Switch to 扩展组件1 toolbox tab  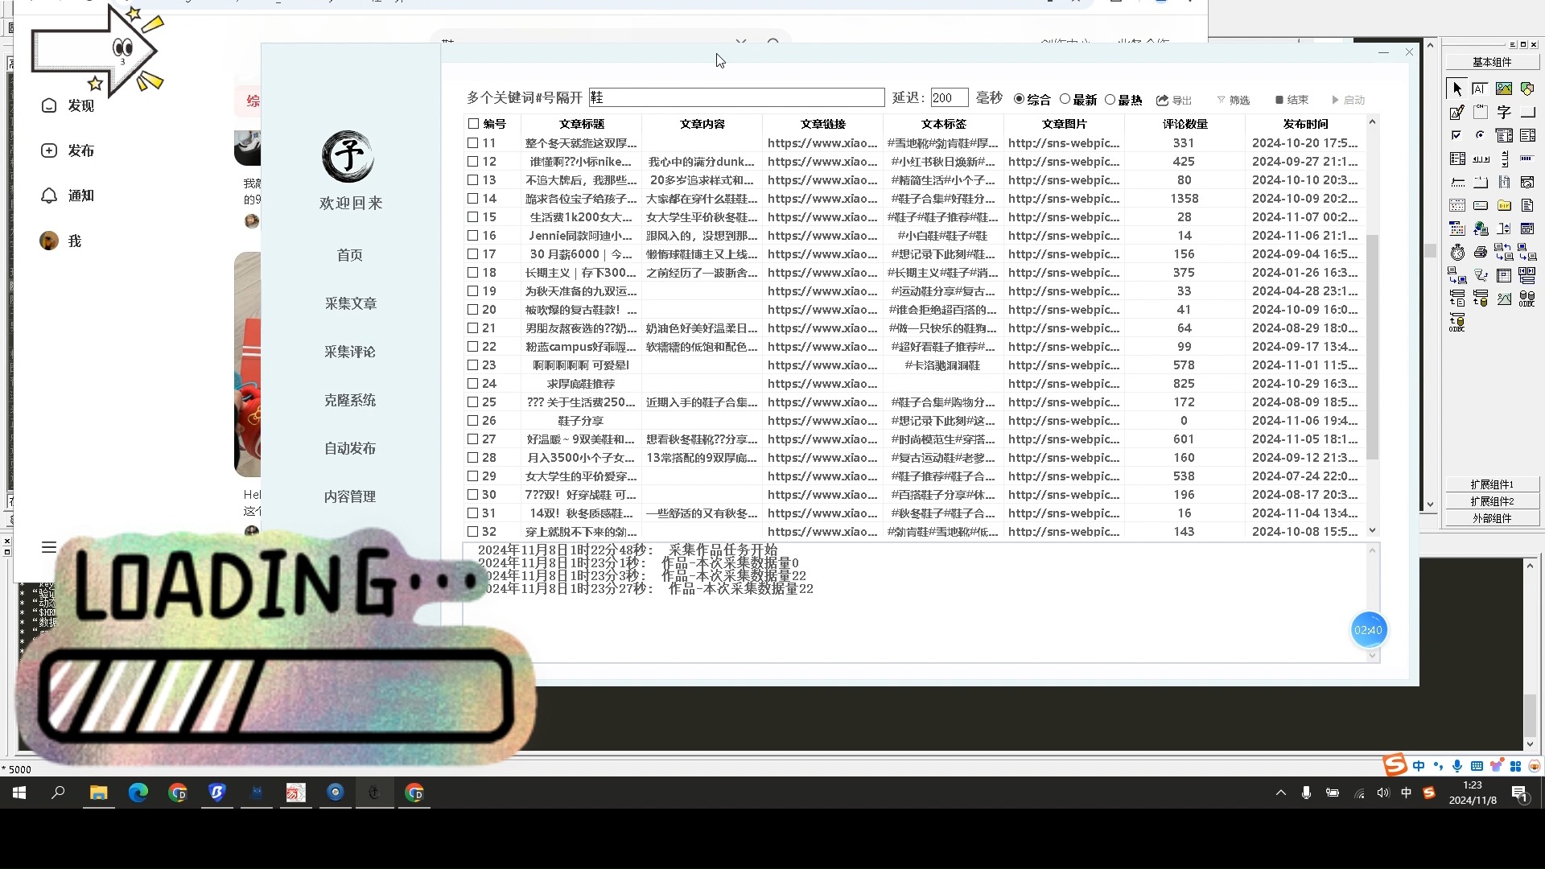(x=1492, y=484)
